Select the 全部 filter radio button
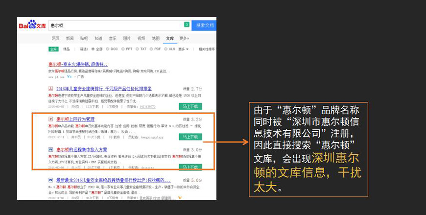Viewport: 426px width, 215px height. (x=93, y=49)
